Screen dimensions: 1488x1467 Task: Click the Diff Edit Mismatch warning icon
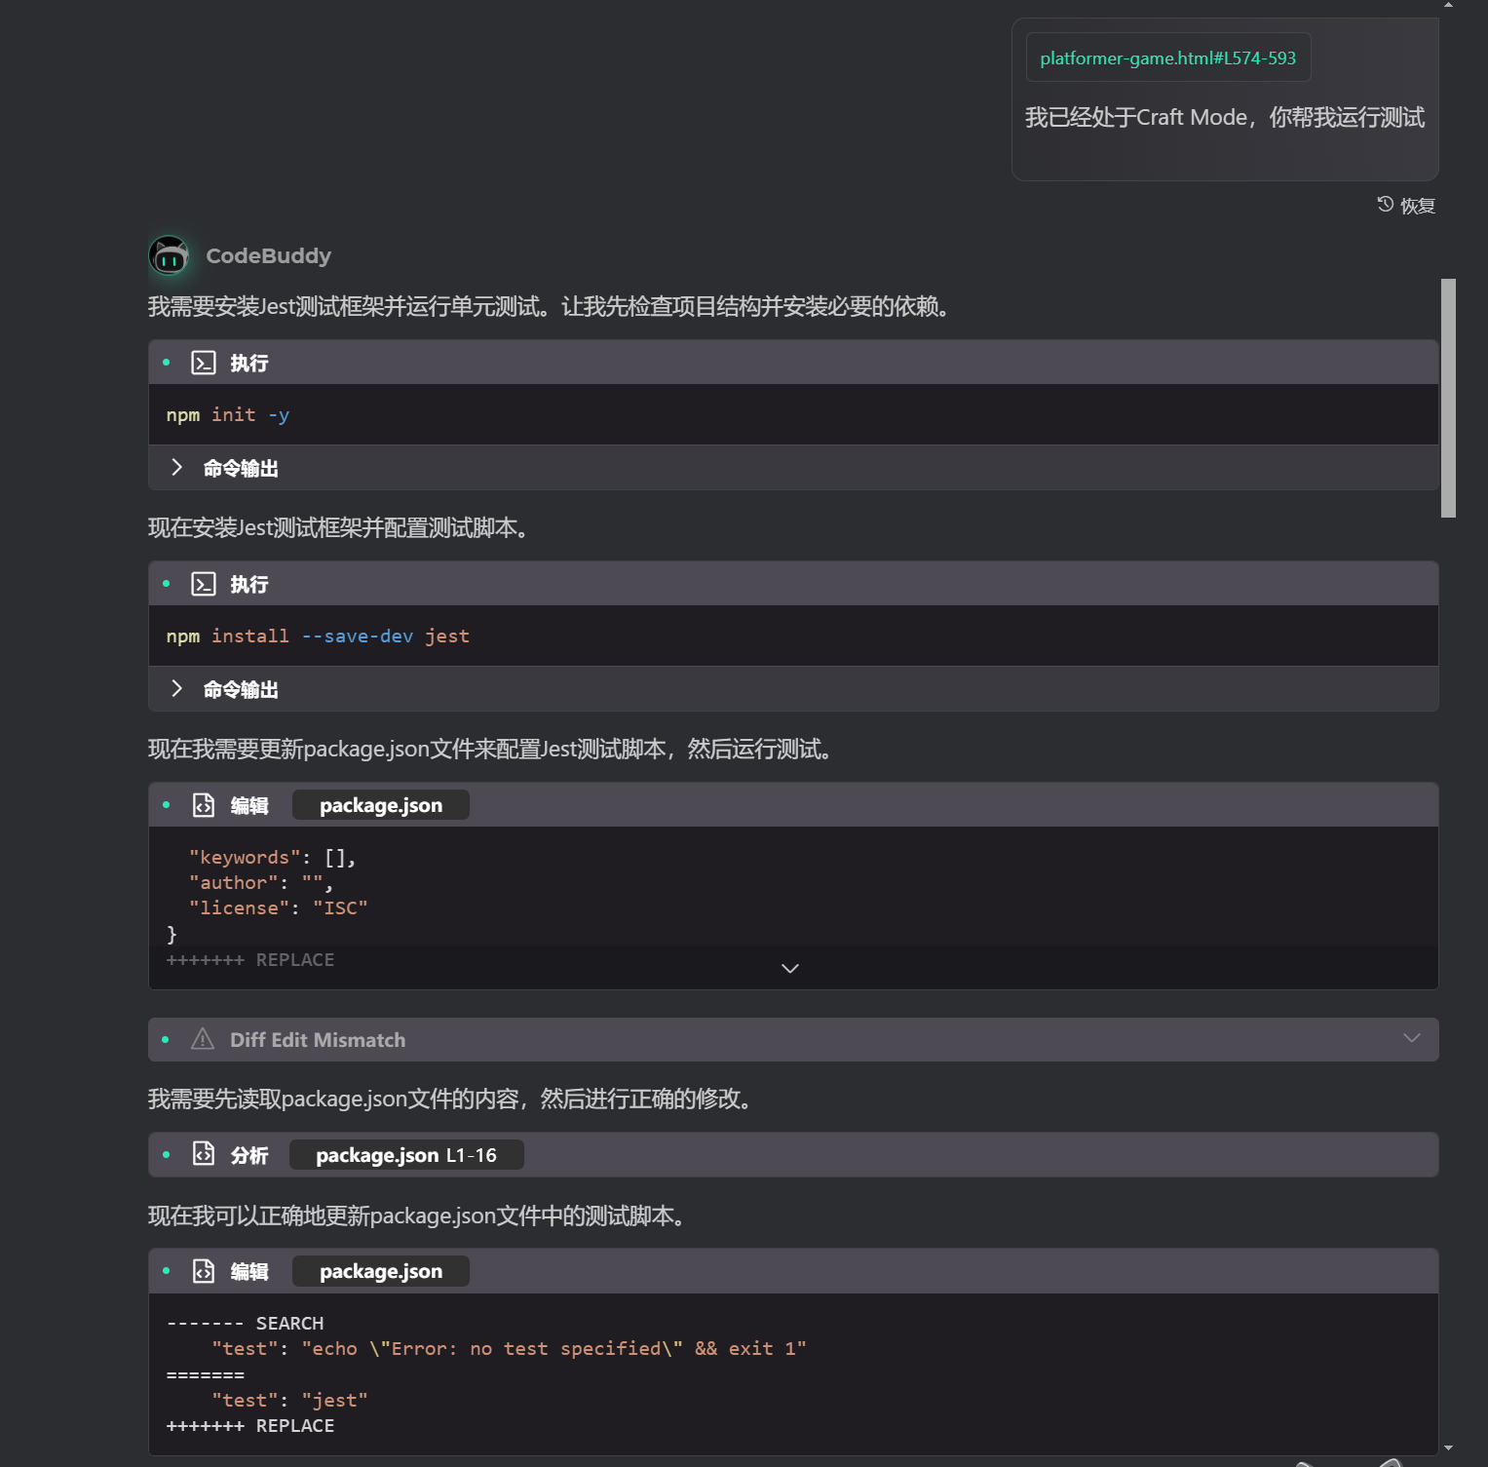pyautogui.click(x=203, y=1039)
